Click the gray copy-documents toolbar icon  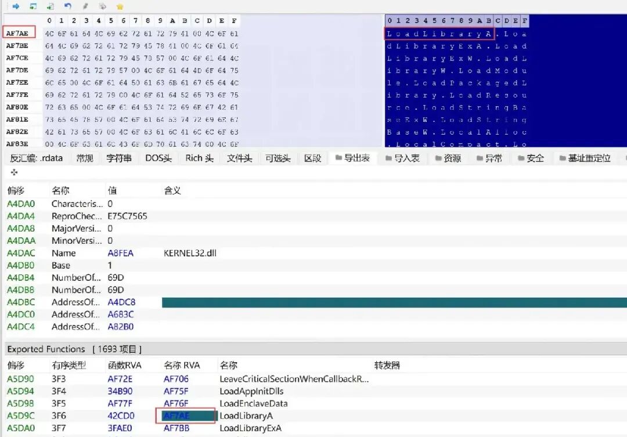point(102,6)
